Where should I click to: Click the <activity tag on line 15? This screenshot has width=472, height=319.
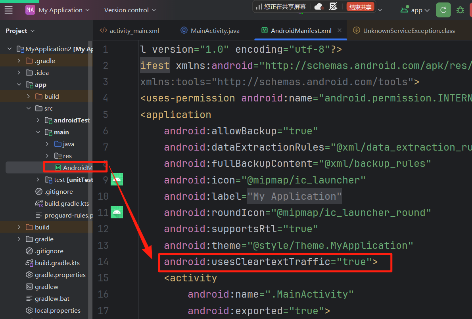point(190,278)
